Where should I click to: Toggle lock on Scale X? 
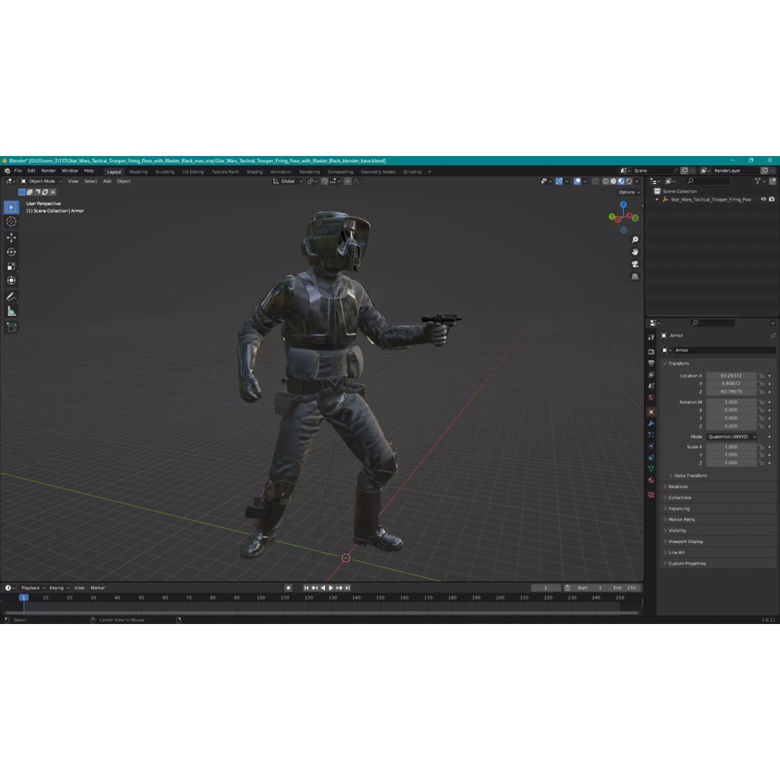761,447
